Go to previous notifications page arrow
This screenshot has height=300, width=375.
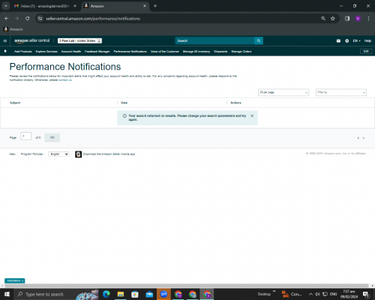[x=358, y=138]
